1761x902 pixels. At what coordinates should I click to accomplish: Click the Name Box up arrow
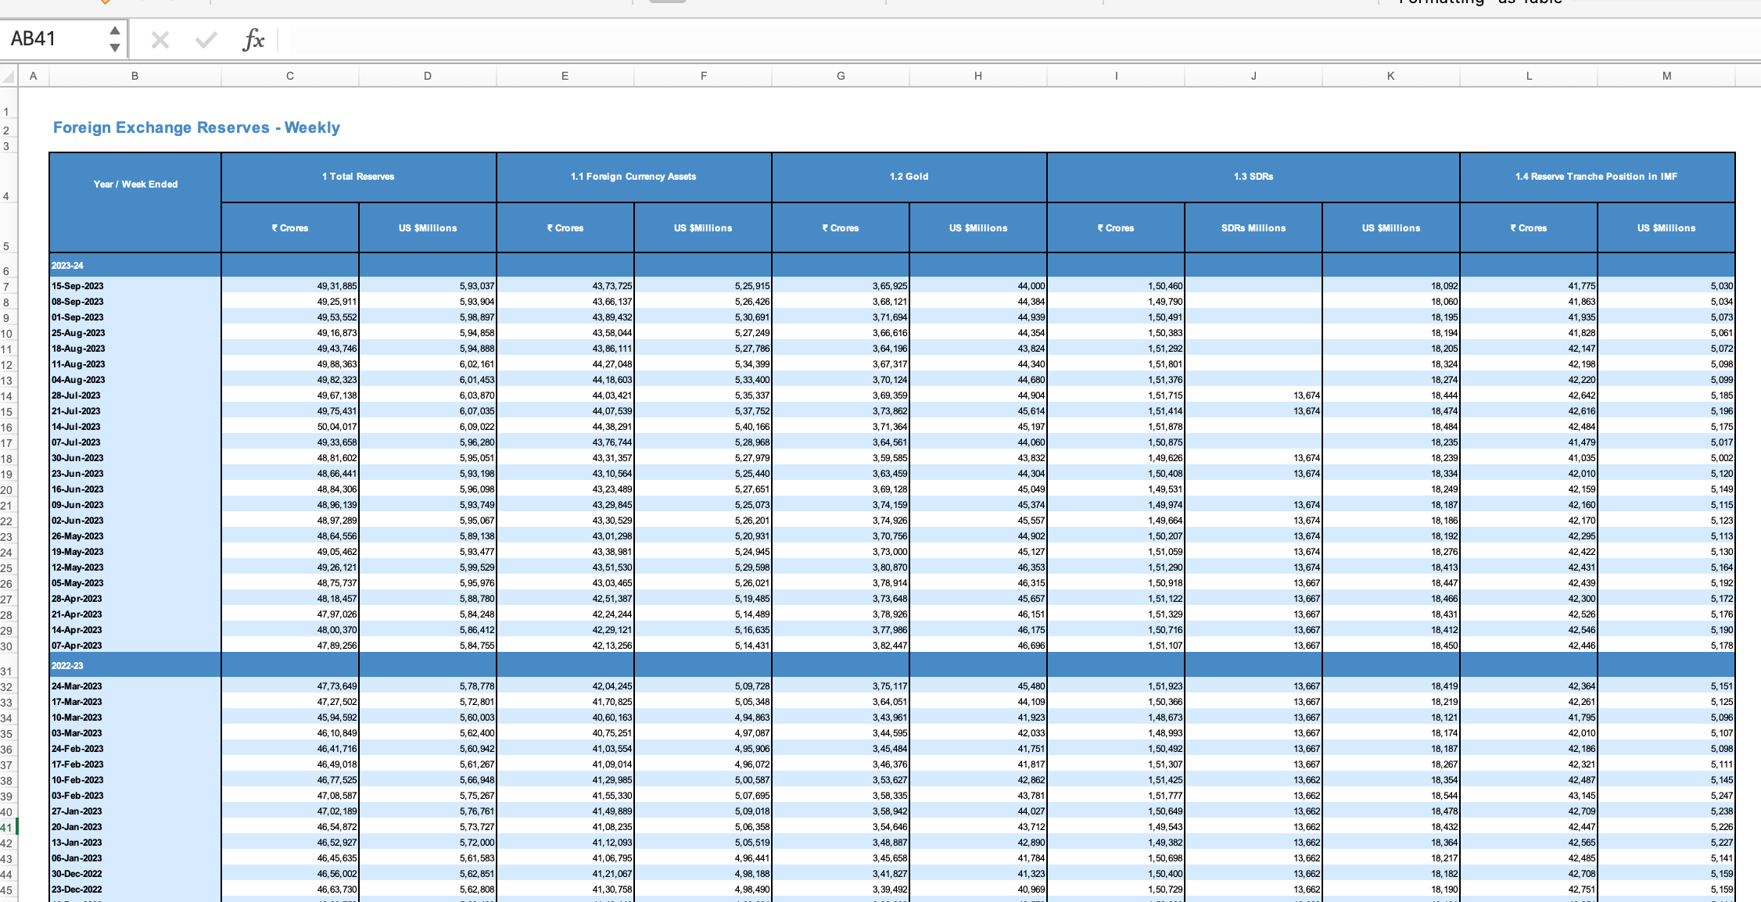pos(115,30)
